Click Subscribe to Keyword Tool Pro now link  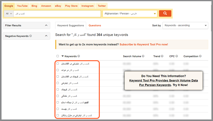pyautogui.click(x=144, y=44)
